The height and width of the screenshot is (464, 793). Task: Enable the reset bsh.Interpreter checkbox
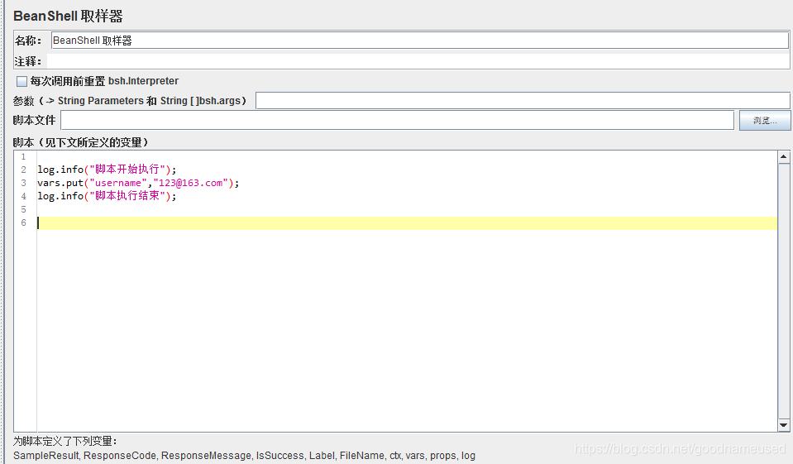(x=21, y=81)
